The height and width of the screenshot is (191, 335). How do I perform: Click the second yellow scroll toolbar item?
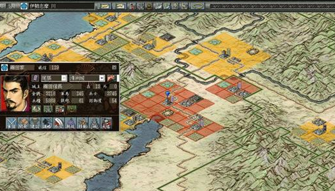pos(120,6)
